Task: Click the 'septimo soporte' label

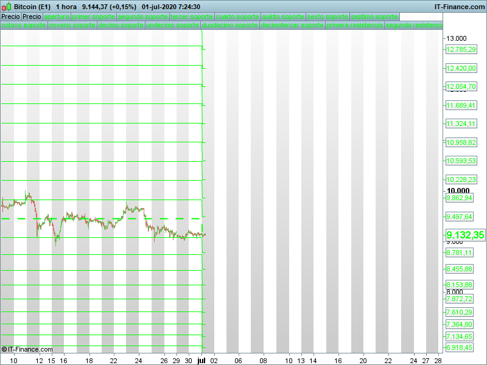Action: [374, 17]
